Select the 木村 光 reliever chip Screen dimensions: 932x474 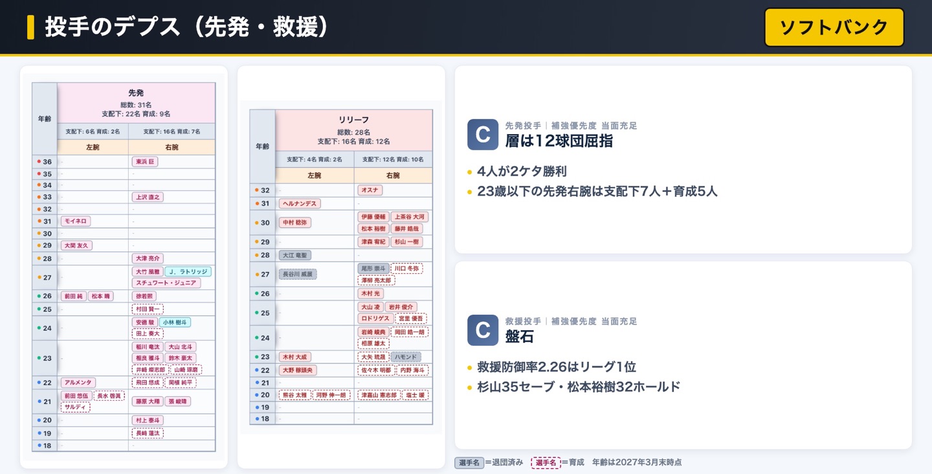(371, 293)
